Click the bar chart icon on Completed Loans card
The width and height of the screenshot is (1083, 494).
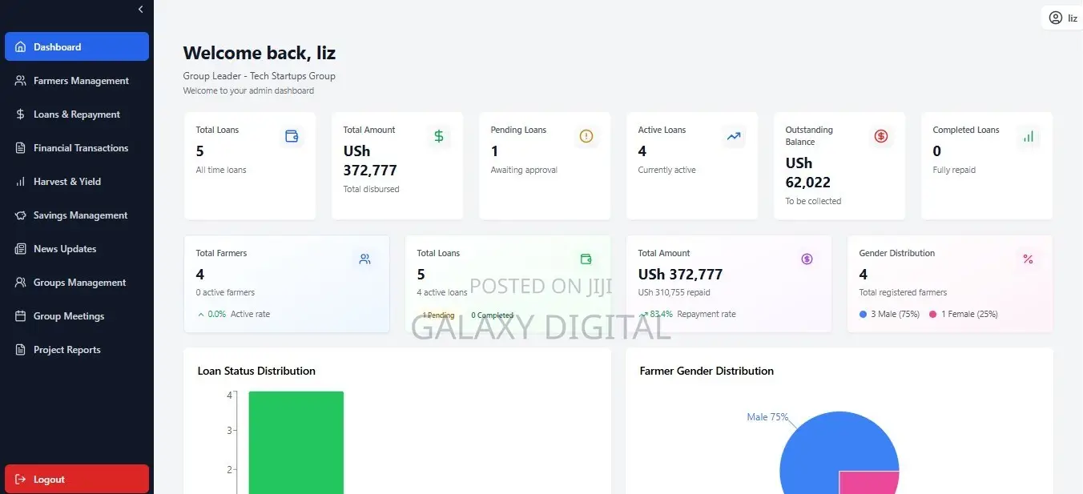click(x=1029, y=137)
